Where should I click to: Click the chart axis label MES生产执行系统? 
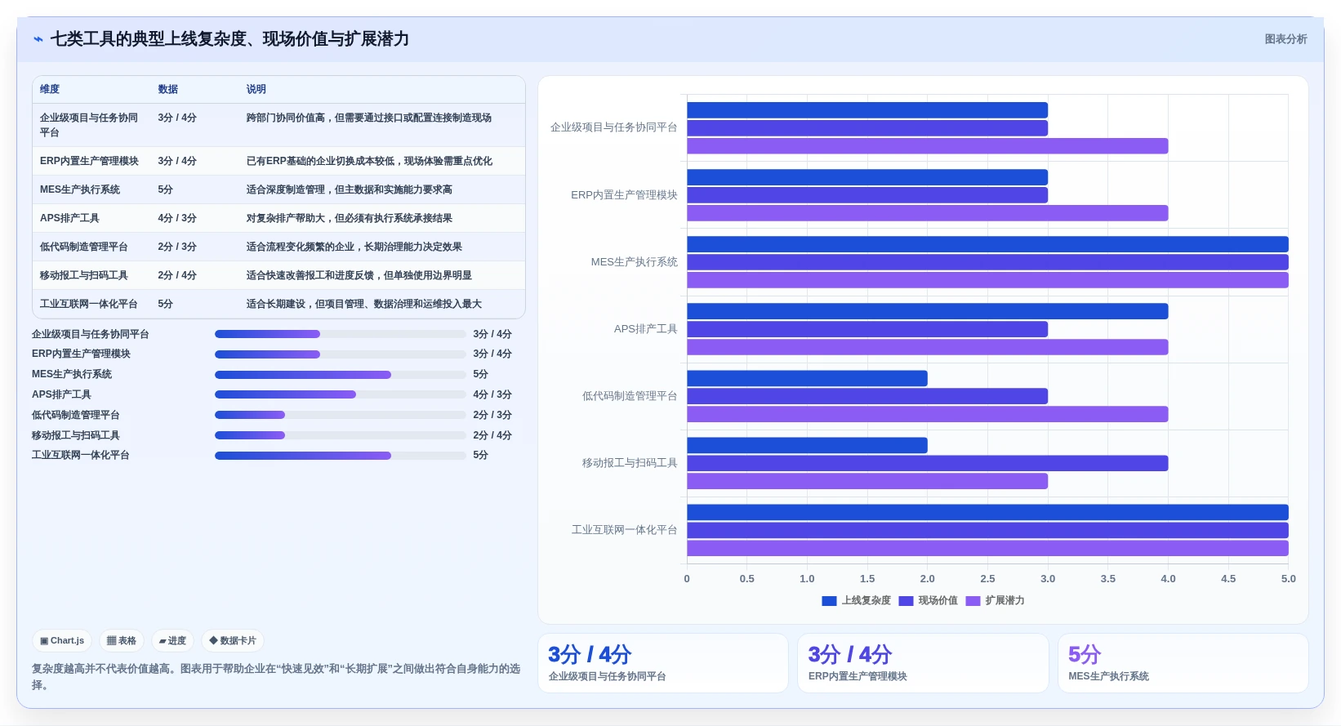[x=635, y=262]
